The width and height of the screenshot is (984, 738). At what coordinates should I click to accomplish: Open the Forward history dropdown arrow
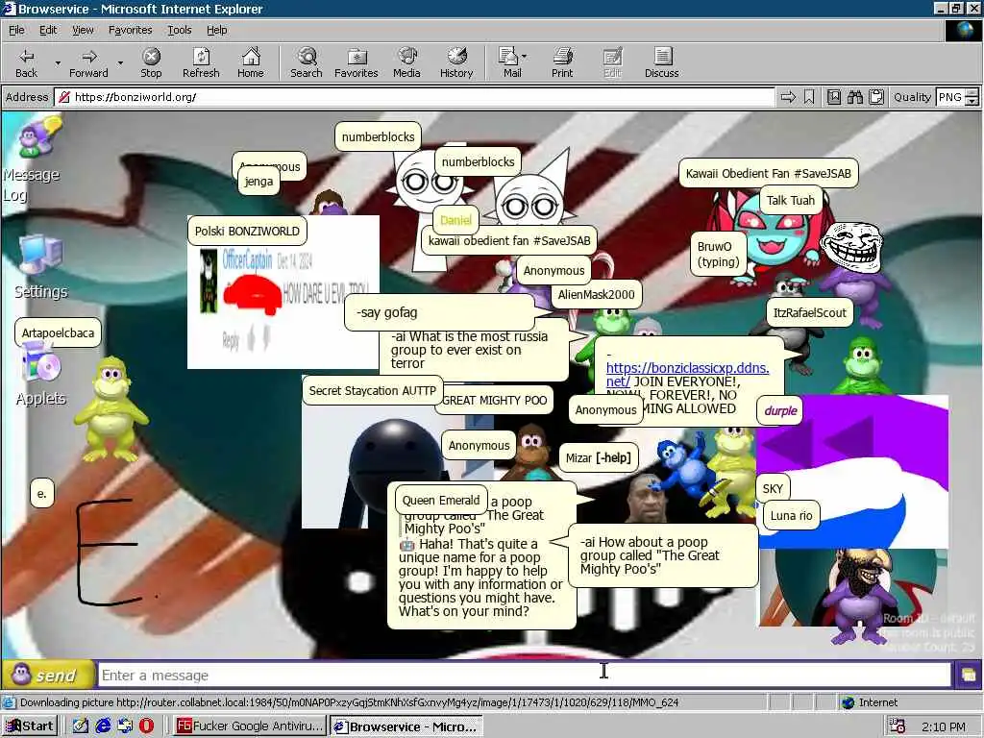(x=120, y=62)
